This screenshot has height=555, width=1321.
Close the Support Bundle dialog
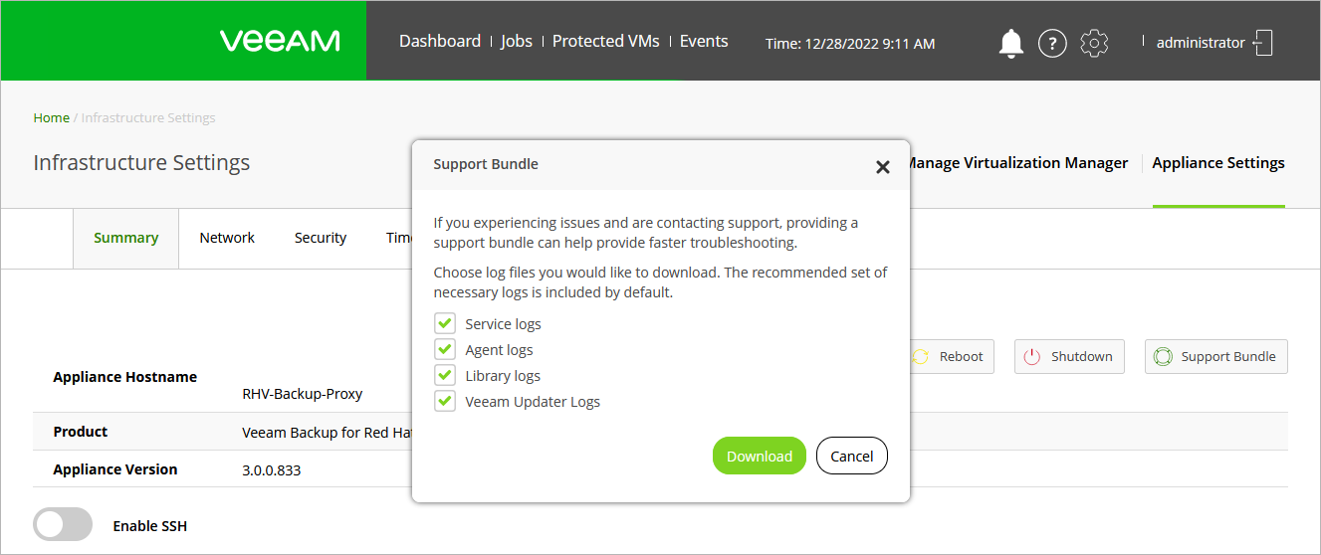click(x=882, y=167)
